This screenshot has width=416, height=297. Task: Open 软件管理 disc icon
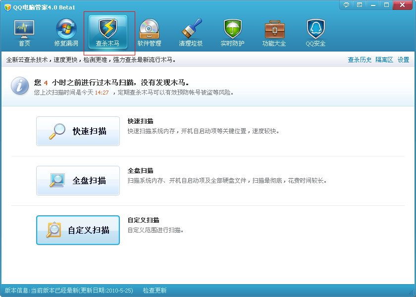149,30
